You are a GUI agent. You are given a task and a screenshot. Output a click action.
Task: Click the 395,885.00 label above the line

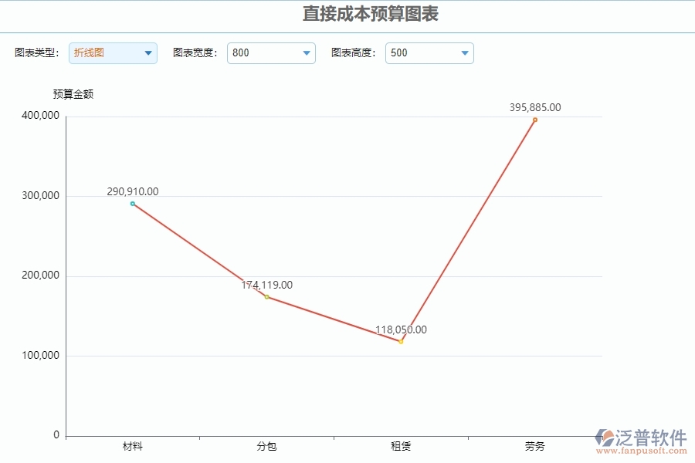coord(534,108)
